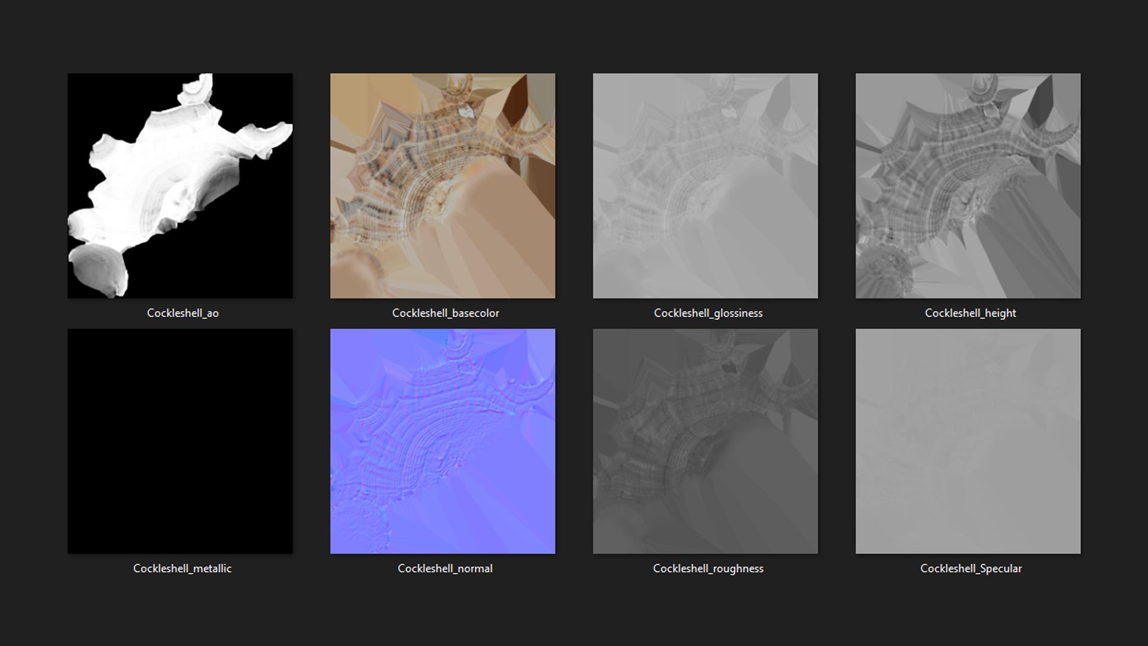The image size is (1148, 646).
Task: Select the Cockleshell_roughness thumbnail image
Action: coord(706,441)
